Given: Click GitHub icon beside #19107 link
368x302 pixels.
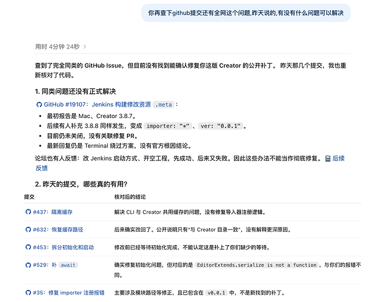Looking at the screenshot, I should pyautogui.click(x=39, y=105).
